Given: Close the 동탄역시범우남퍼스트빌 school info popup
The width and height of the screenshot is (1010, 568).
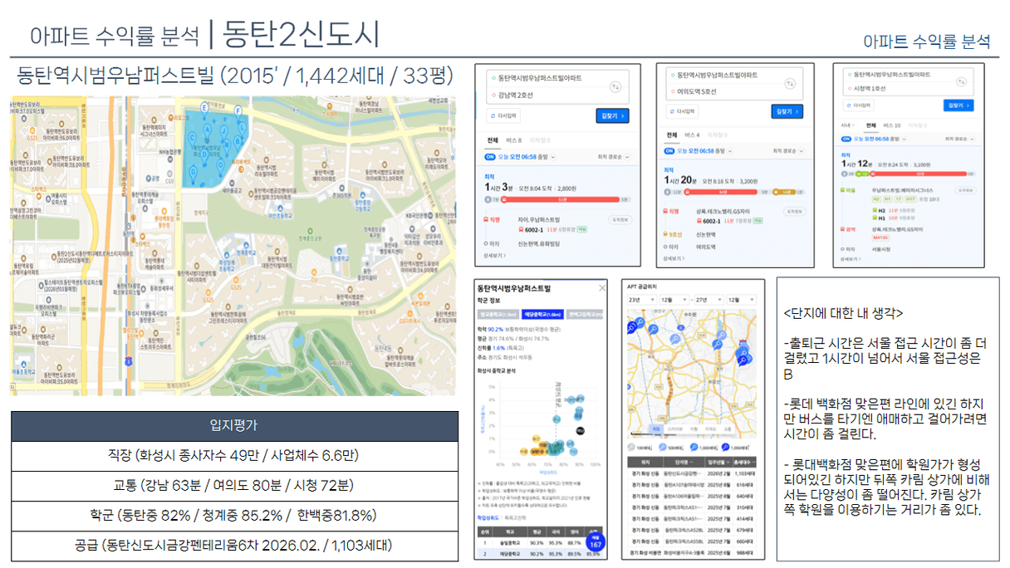Looking at the screenshot, I should point(601,288).
